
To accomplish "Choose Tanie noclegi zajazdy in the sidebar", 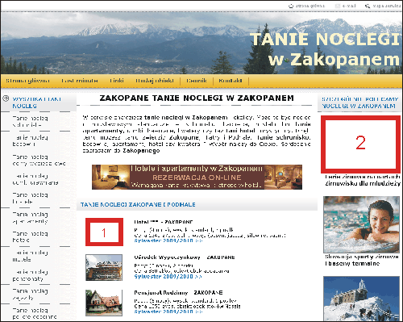I will [30, 295].
